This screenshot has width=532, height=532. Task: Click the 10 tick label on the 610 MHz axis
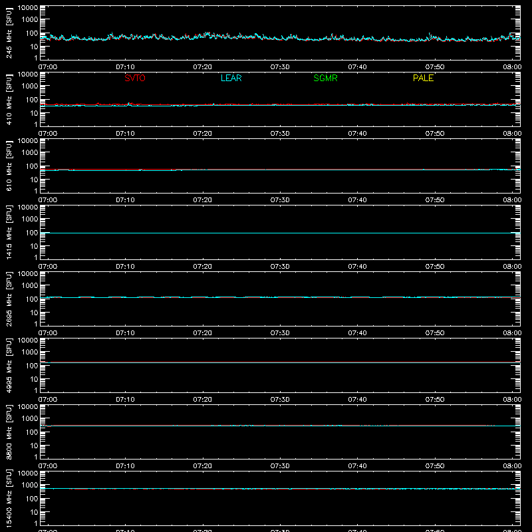34,180
